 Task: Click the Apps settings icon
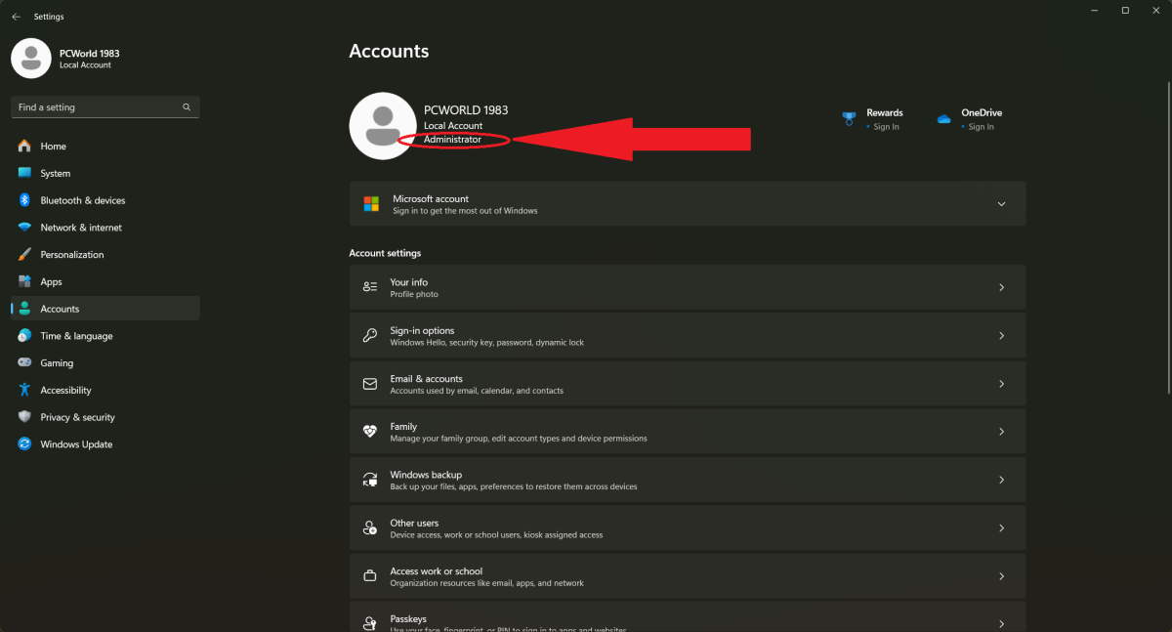pyautogui.click(x=23, y=281)
